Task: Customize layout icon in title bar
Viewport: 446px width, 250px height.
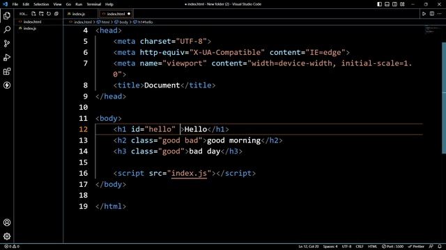Action: 402,4
